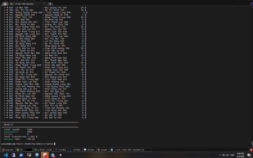Image resolution: width=253 pixels, height=158 pixels.
Task: Click the 'Total rounds:' line
Action: (18, 129)
